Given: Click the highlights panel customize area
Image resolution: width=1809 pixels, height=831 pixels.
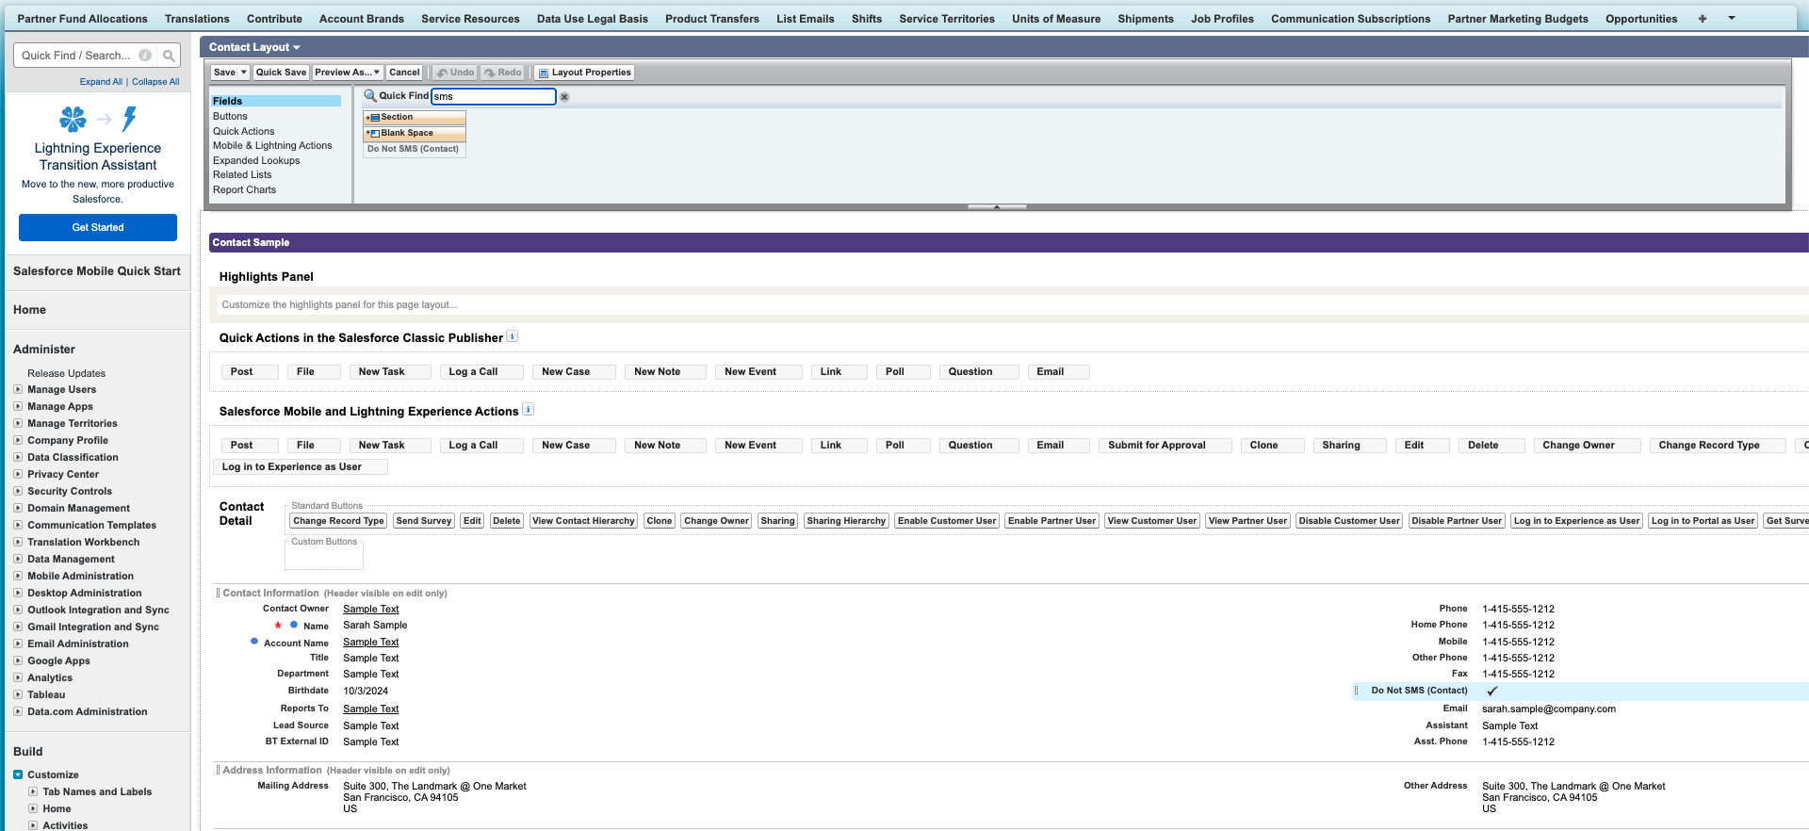Looking at the screenshot, I should pos(1013,305).
